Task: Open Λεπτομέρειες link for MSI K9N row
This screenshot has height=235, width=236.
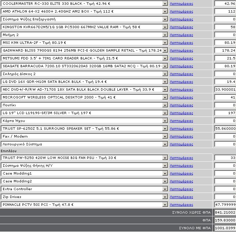Action: pyautogui.click(x=181, y=43)
